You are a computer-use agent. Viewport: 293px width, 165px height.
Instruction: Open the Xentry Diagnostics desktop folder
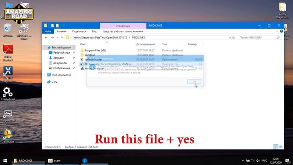[282, 11]
